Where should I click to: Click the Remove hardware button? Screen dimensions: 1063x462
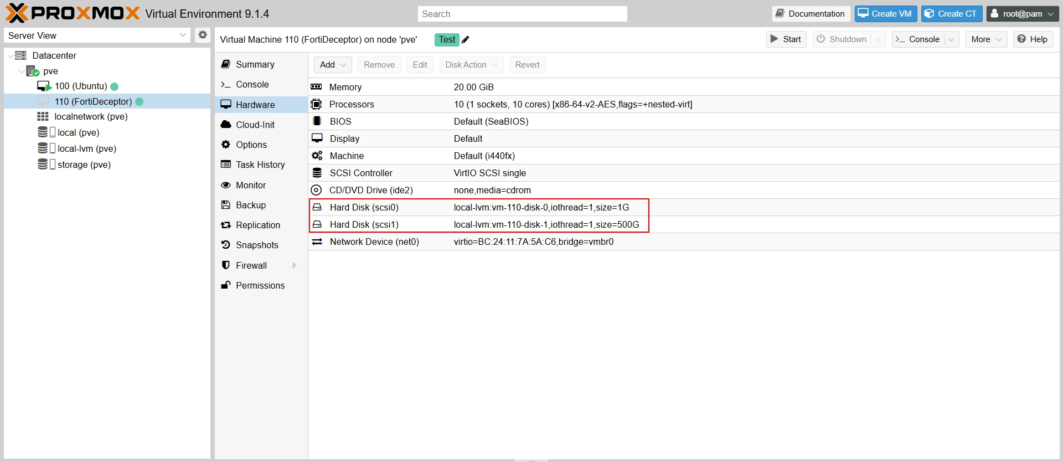click(379, 65)
